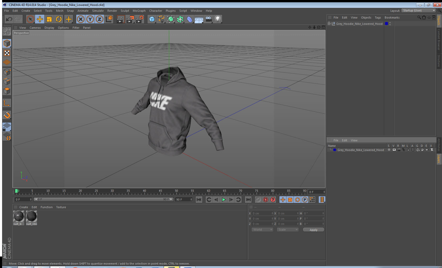
Task: Toggle Z axis lock
Action: click(x=100, y=19)
